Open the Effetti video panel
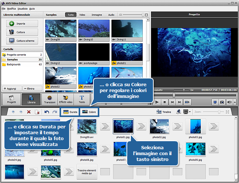This screenshot has width=239, height=183. click(66, 100)
